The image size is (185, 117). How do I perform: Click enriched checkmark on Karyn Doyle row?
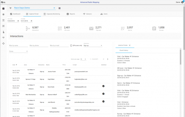[x=103, y=86]
